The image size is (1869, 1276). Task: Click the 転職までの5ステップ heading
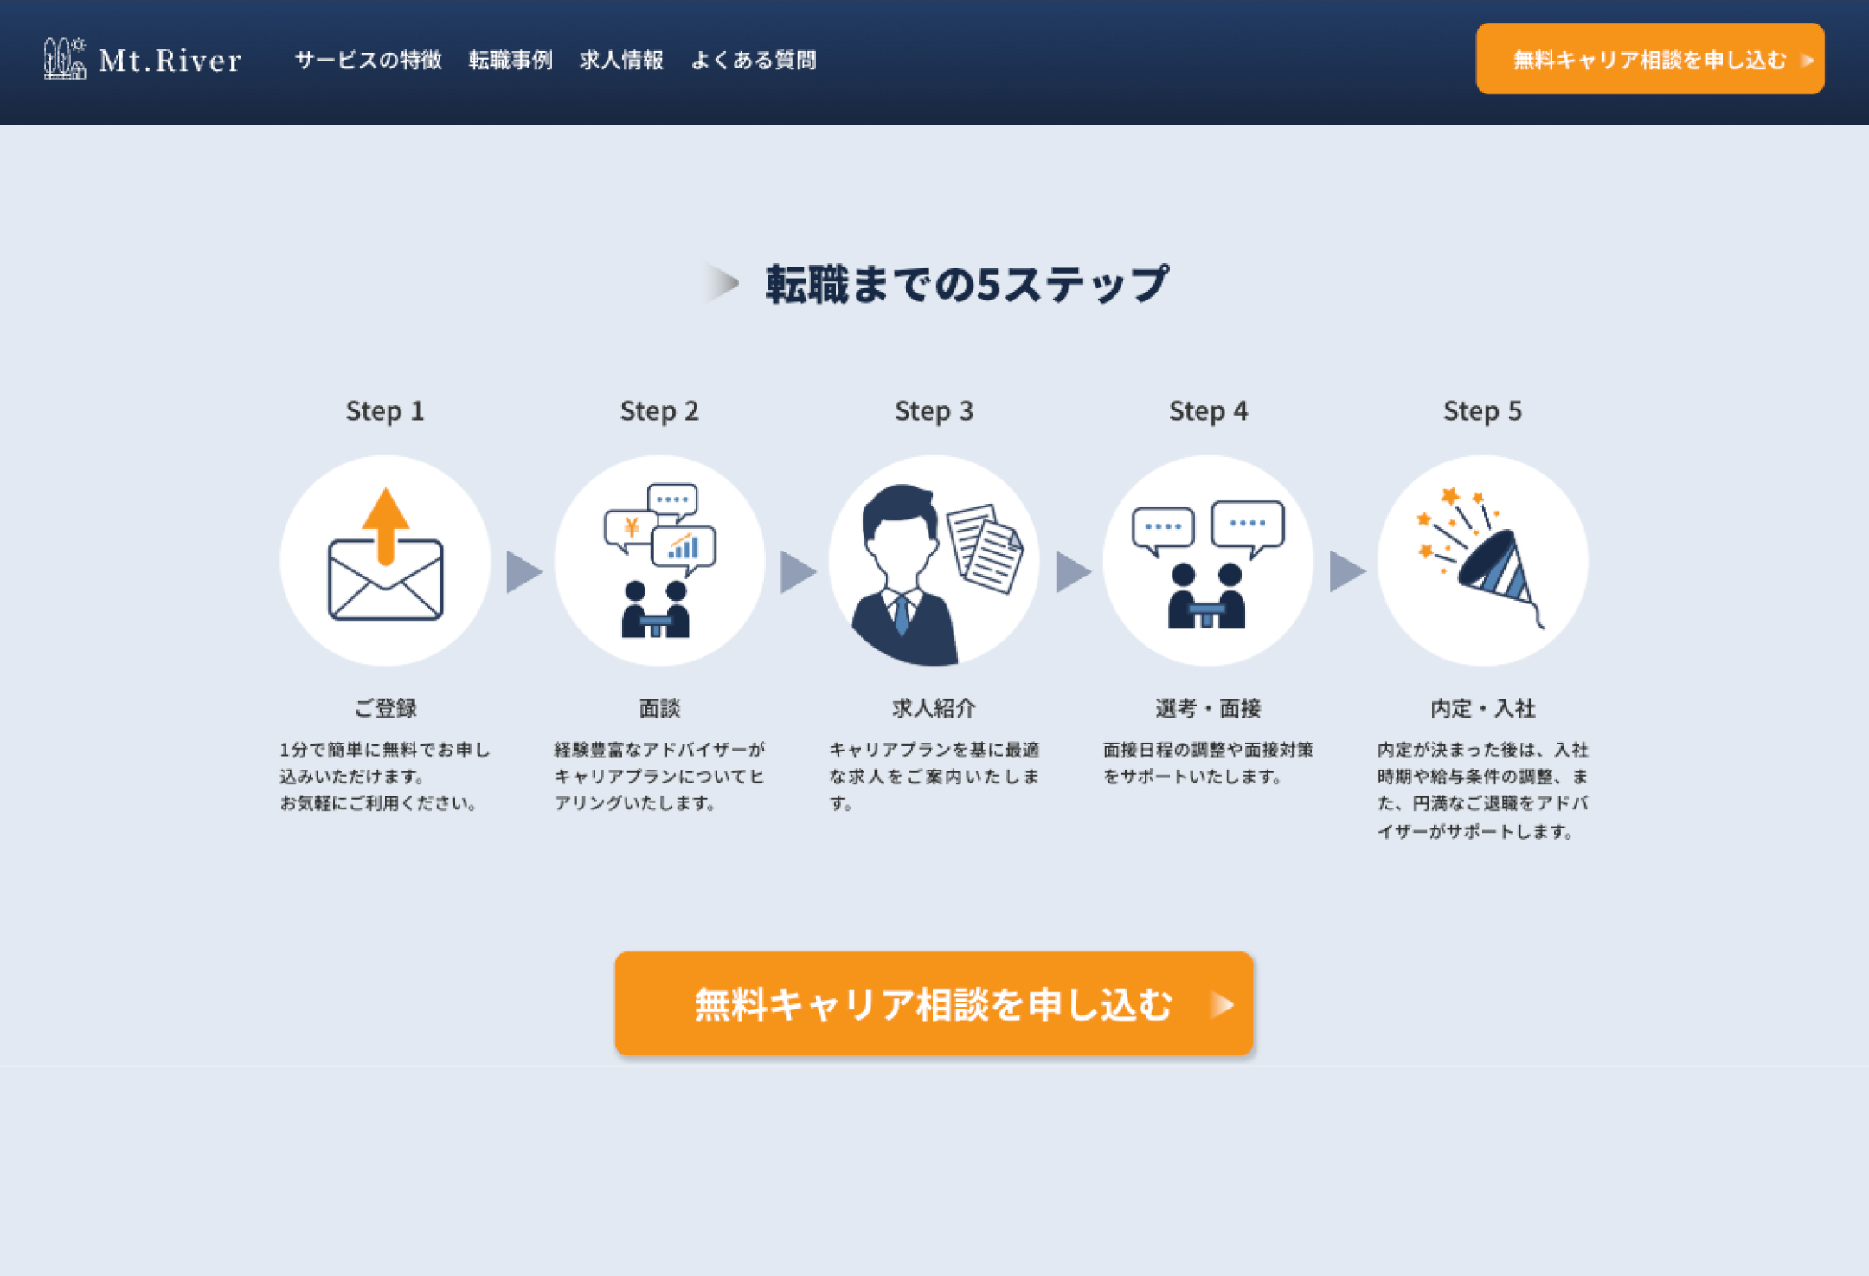point(967,284)
